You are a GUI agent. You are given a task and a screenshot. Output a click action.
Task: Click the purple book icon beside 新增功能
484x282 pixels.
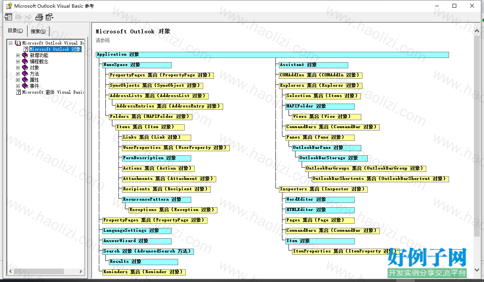[x=25, y=55]
